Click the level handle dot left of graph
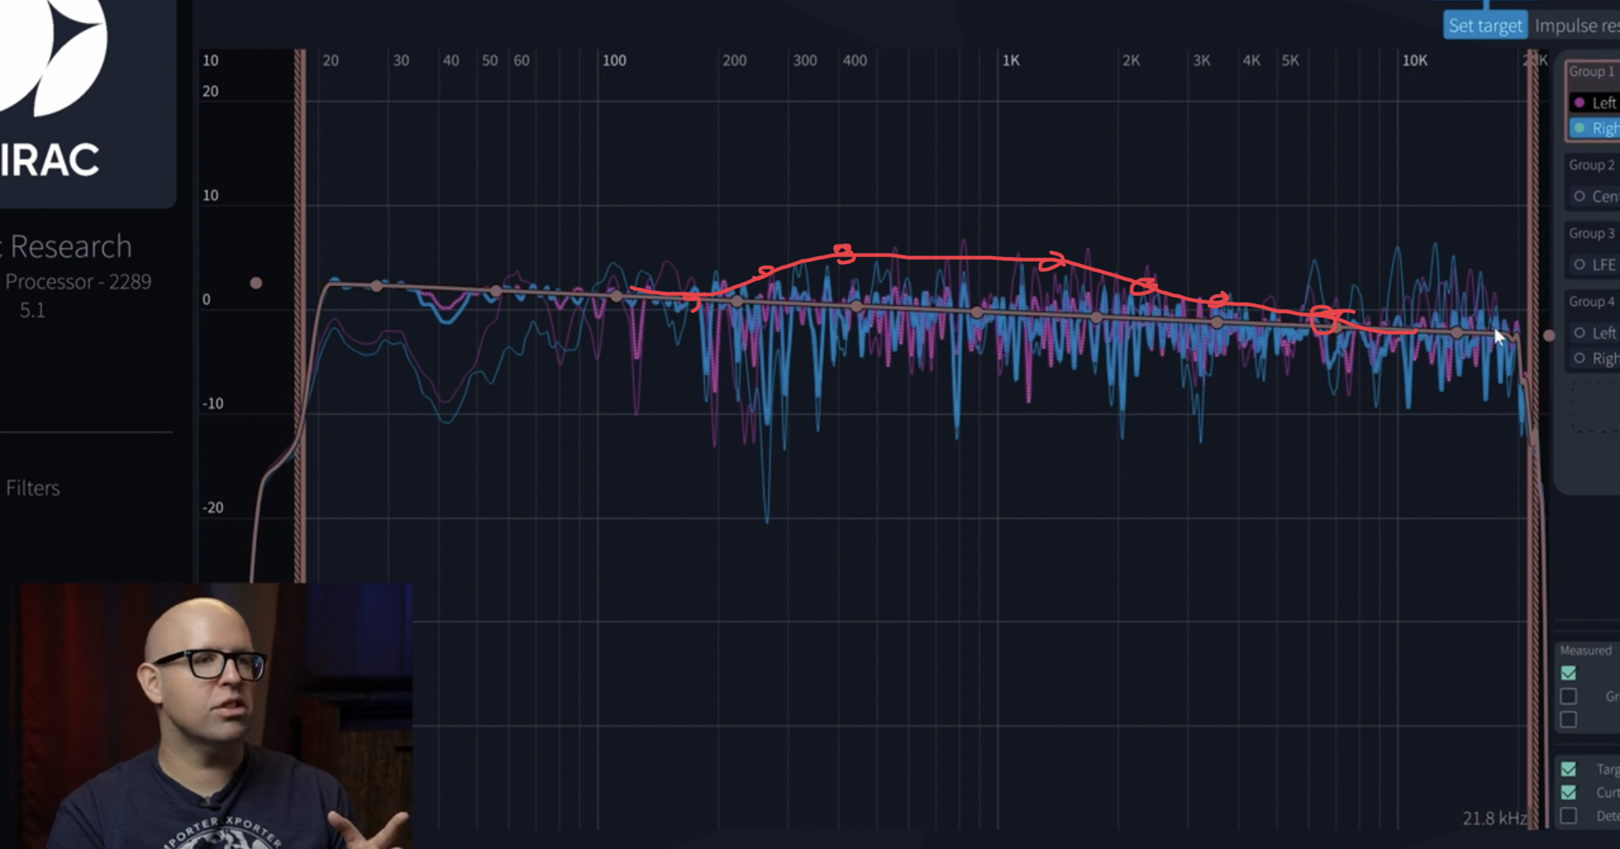Screen dimensions: 1620x849 [255, 283]
